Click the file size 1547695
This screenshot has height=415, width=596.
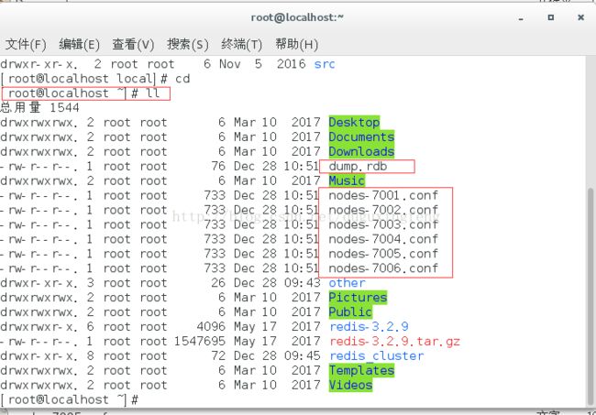tap(200, 342)
